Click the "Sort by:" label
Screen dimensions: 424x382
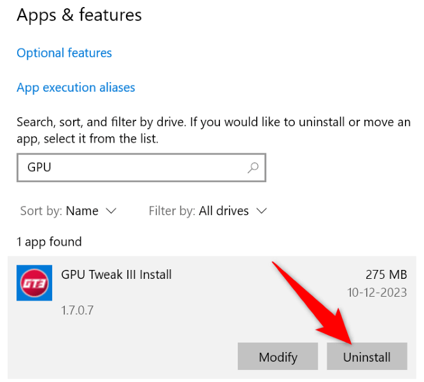click(x=39, y=210)
